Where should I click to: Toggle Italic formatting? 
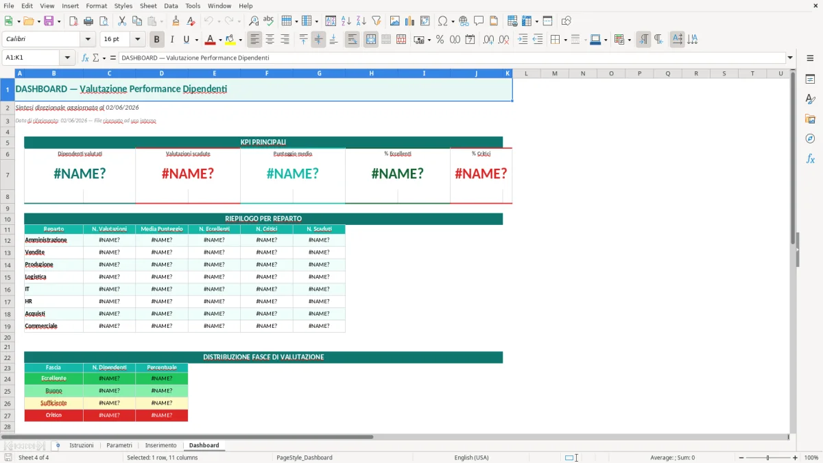pyautogui.click(x=171, y=40)
